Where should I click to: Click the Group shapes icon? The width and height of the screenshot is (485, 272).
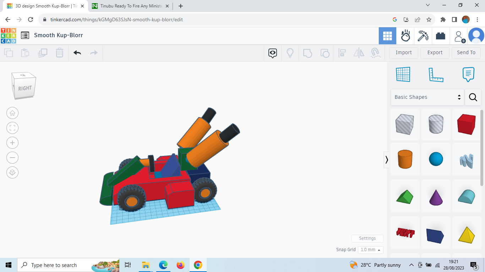[x=307, y=52]
